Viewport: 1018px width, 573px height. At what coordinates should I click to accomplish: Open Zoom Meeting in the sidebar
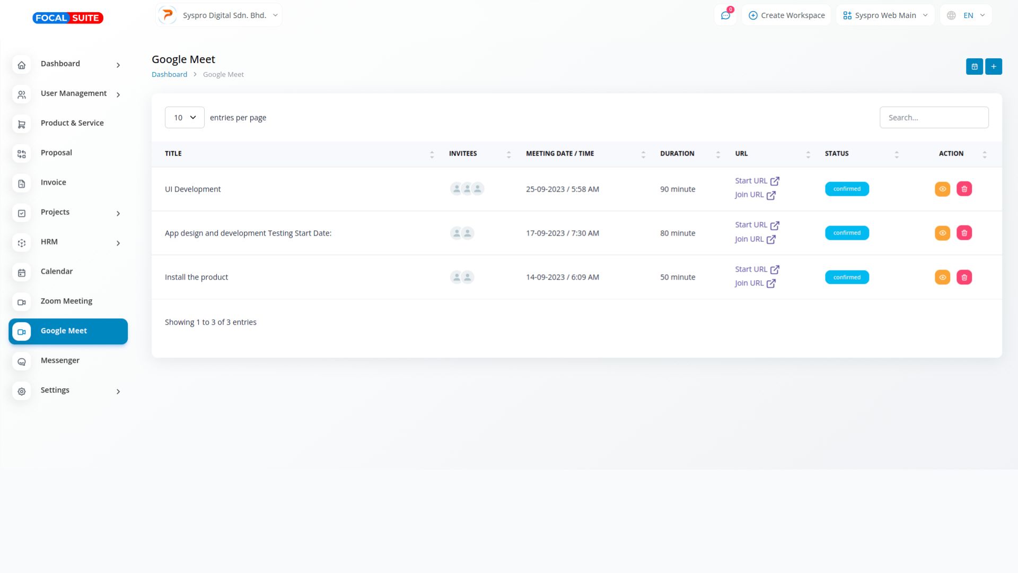66,301
